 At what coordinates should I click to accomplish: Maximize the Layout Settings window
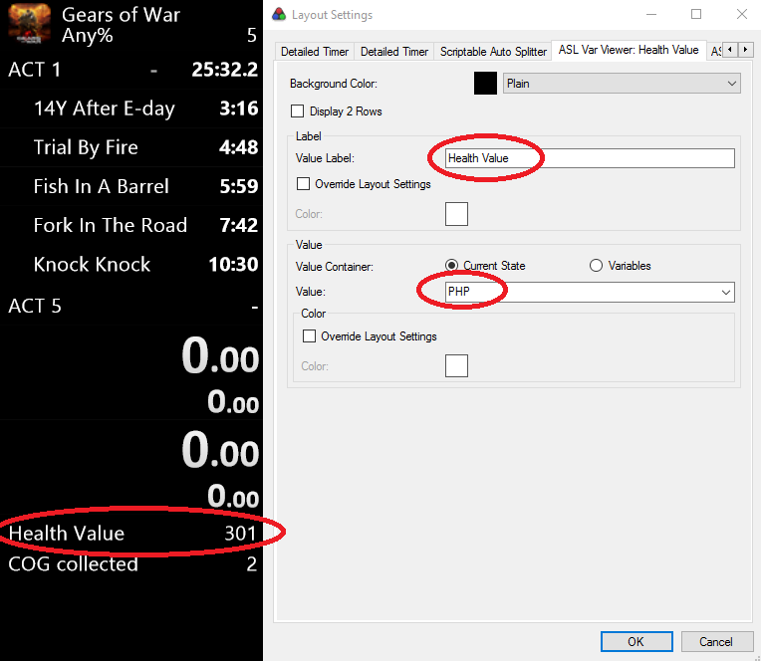coord(696,14)
